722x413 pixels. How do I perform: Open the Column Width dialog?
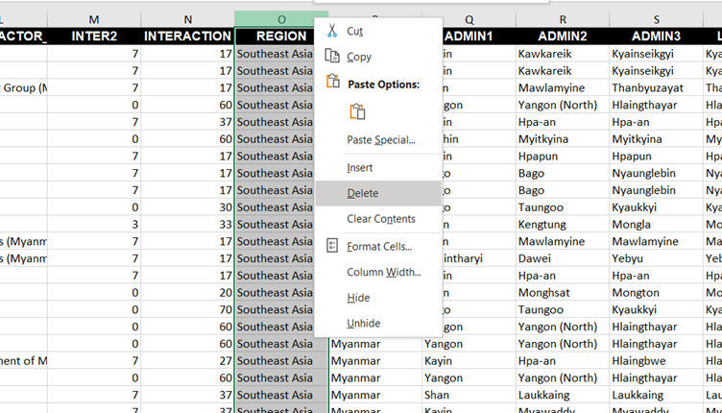(x=383, y=272)
